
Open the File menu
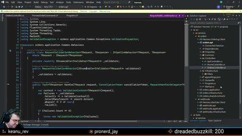pos(7,2)
